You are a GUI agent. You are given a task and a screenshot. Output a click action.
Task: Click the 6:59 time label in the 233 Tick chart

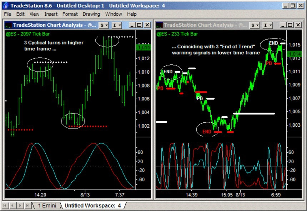point(276,195)
